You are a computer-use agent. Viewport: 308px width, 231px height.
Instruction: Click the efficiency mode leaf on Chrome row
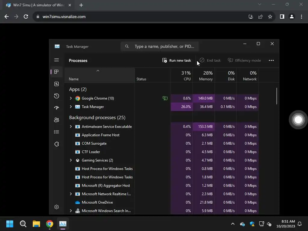point(165,98)
